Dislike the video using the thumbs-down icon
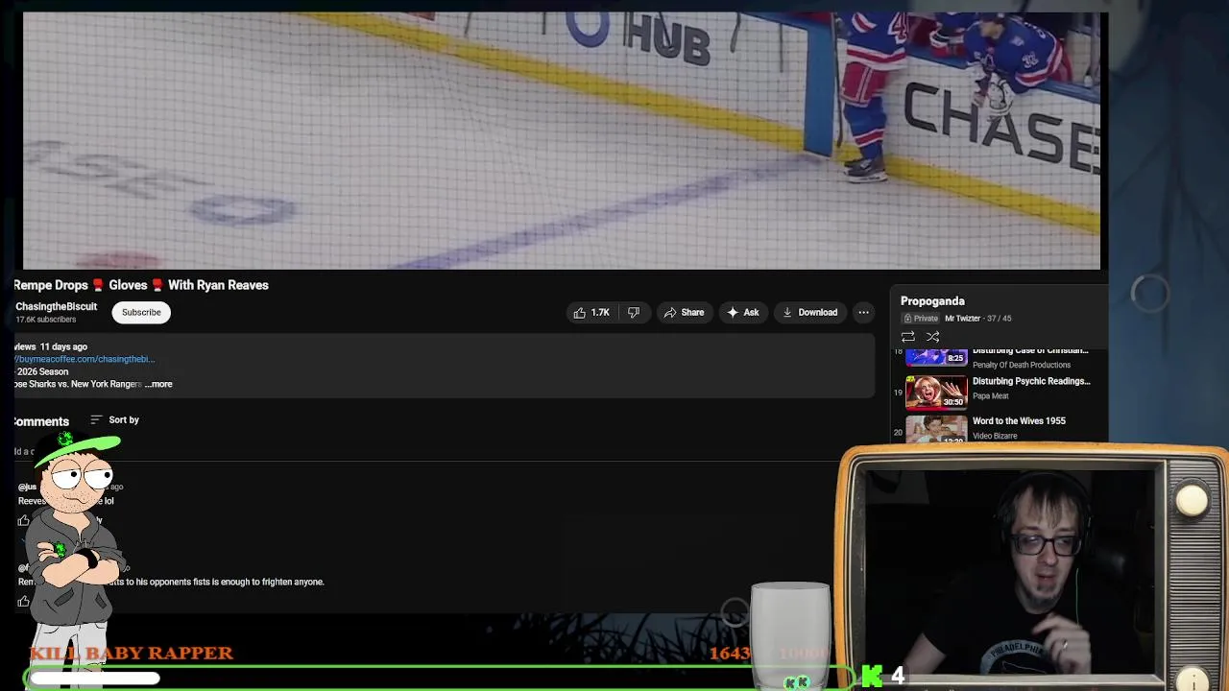The image size is (1229, 691). (634, 312)
